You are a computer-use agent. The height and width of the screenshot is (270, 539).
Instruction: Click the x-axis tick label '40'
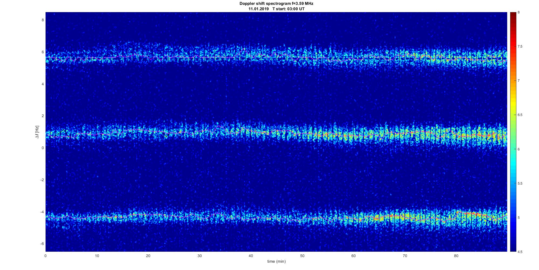tap(251, 256)
